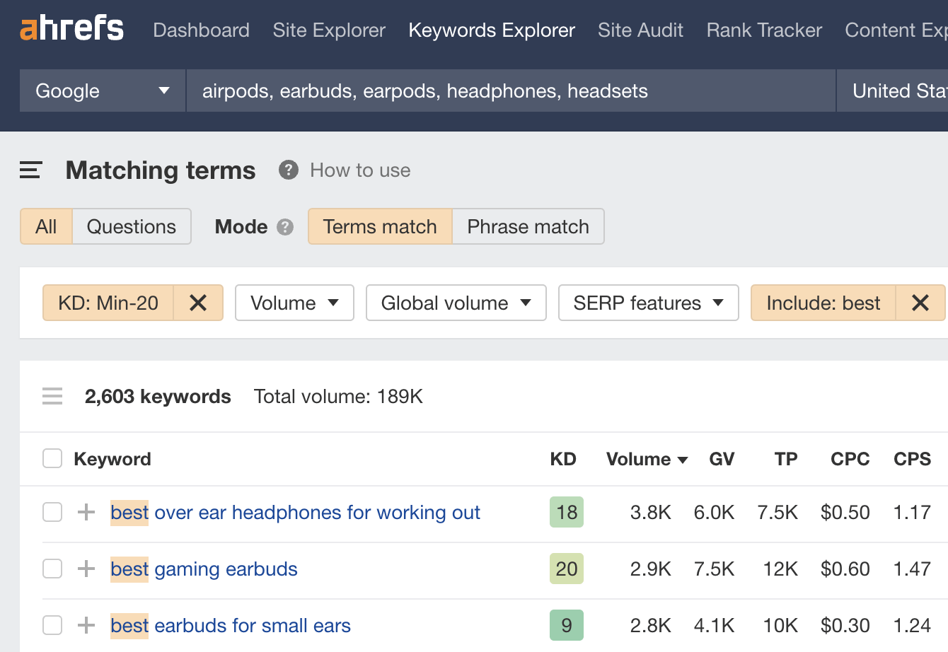This screenshot has width=948, height=652.
Task: Click the list icon next to 2,603 keywords
Action: pyautogui.click(x=52, y=396)
